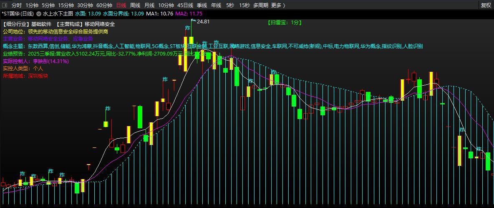Click the 人工智能 concept link

tap(124, 46)
